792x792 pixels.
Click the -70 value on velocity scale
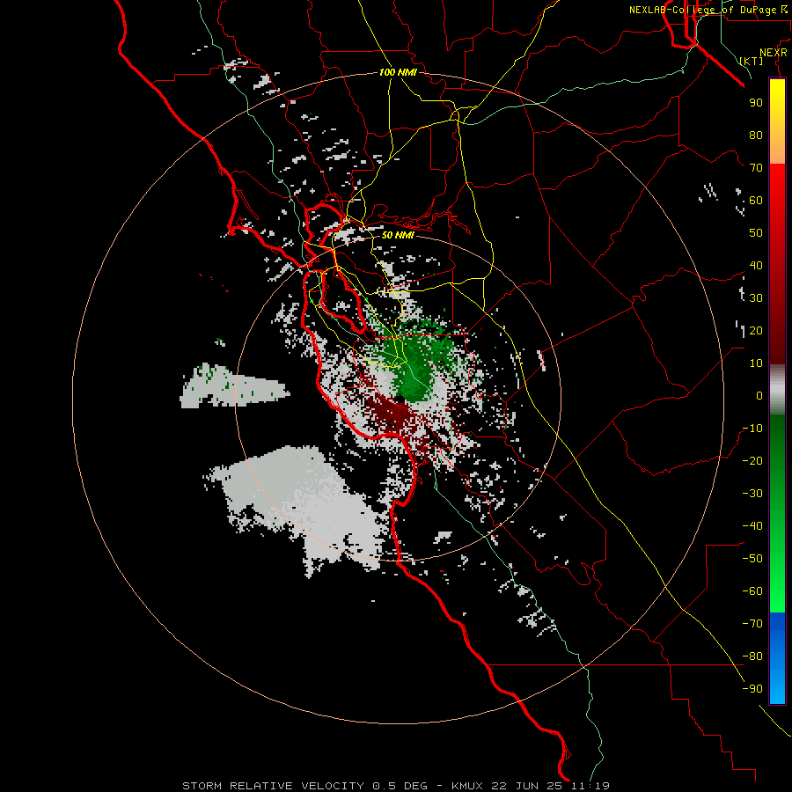[752, 624]
